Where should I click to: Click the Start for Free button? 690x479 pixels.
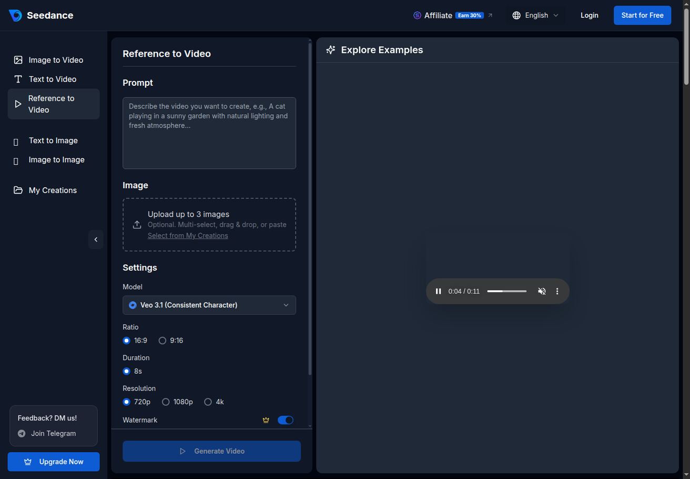point(642,15)
